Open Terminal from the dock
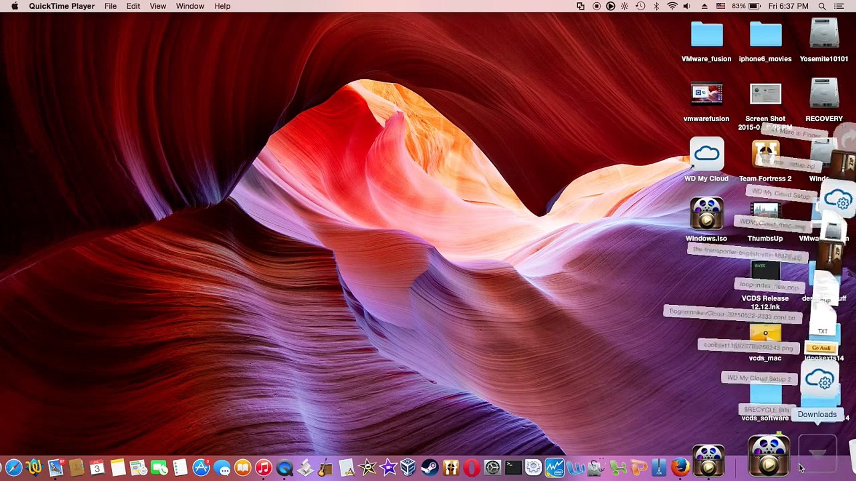The height and width of the screenshot is (481, 856). point(513,468)
